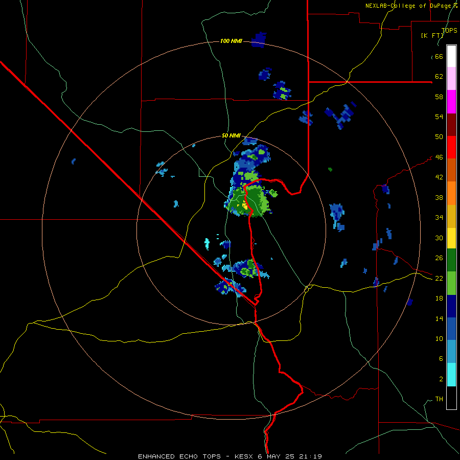Image resolution: width=460 pixels, height=460 pixels.
Task: Click the light green legend swatch
Action: [451, 283]
